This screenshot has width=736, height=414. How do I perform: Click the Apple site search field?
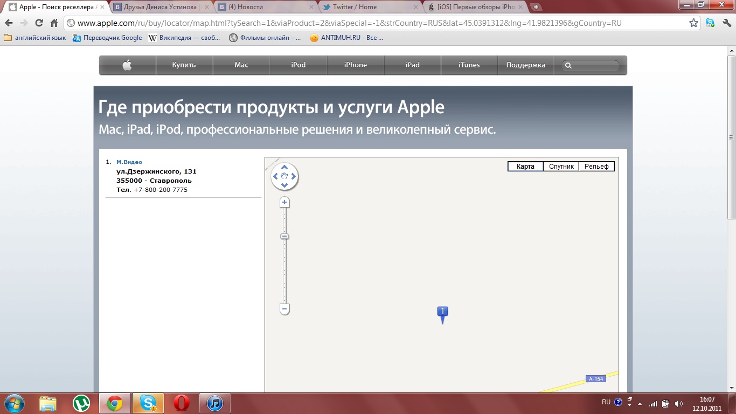coord(591,66)
